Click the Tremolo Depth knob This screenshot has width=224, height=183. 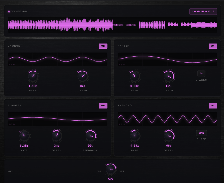click(x=169, y=136)
